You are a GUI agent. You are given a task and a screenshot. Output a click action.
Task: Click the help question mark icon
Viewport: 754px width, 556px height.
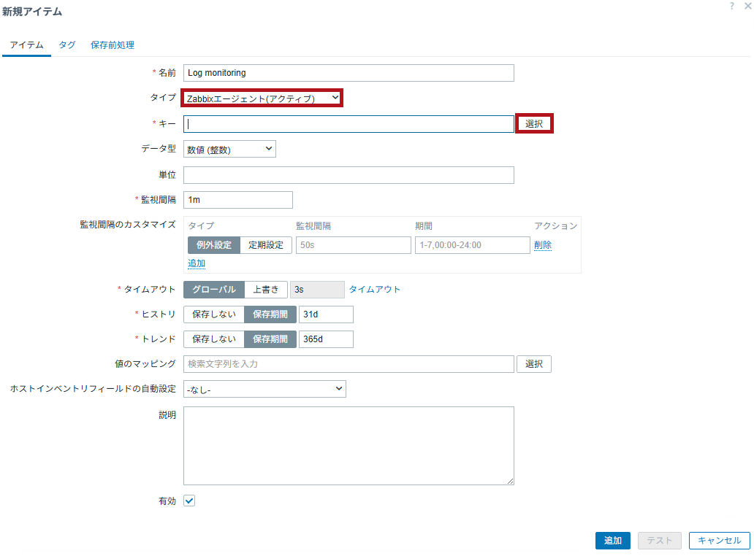tap(731, 6)
